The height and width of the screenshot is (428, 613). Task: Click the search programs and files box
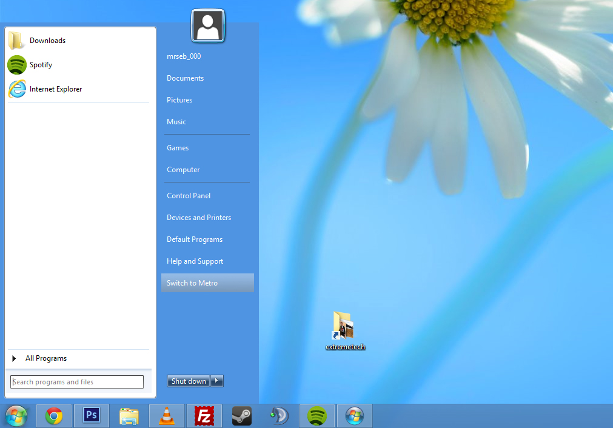tap(76, 382)
